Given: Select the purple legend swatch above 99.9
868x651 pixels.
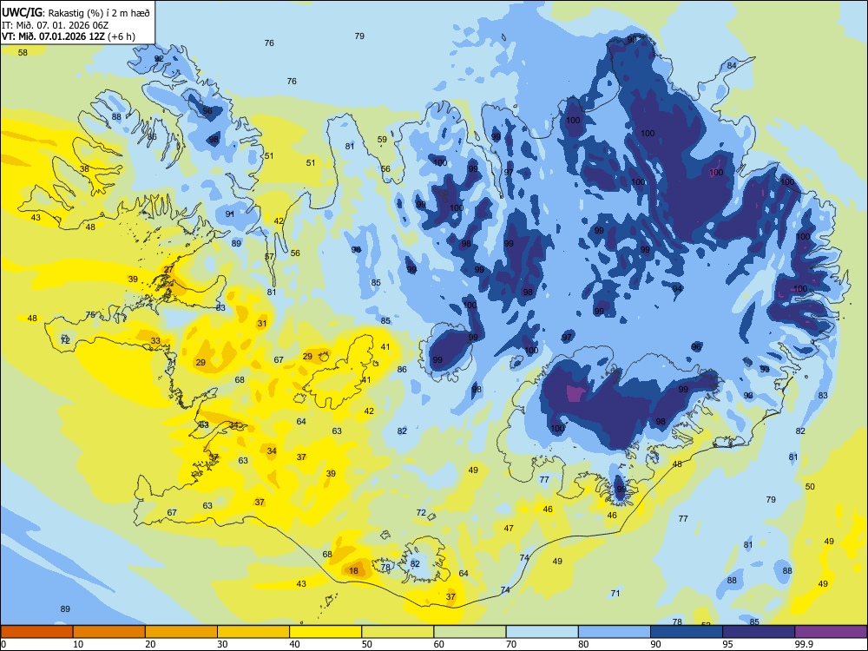Looking at the screenshot, I should point(831,632).
